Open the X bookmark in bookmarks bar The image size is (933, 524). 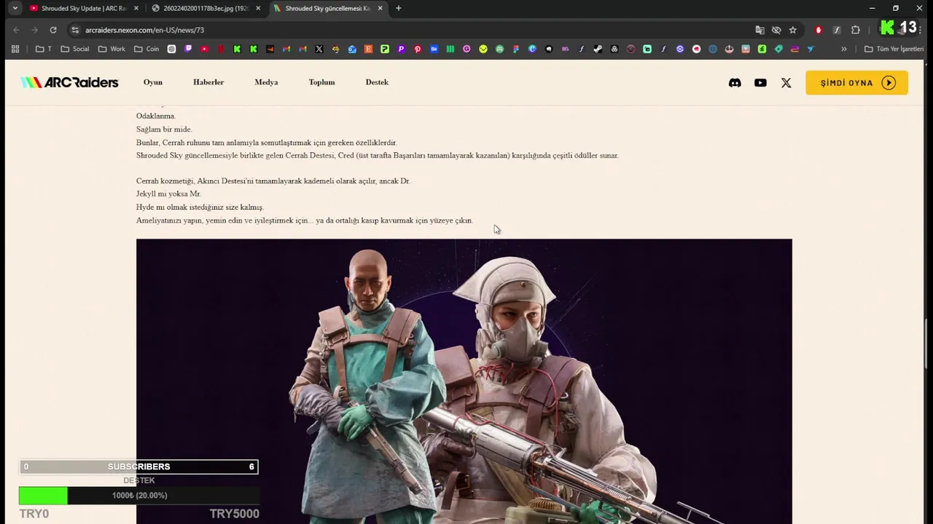[319, 49]
